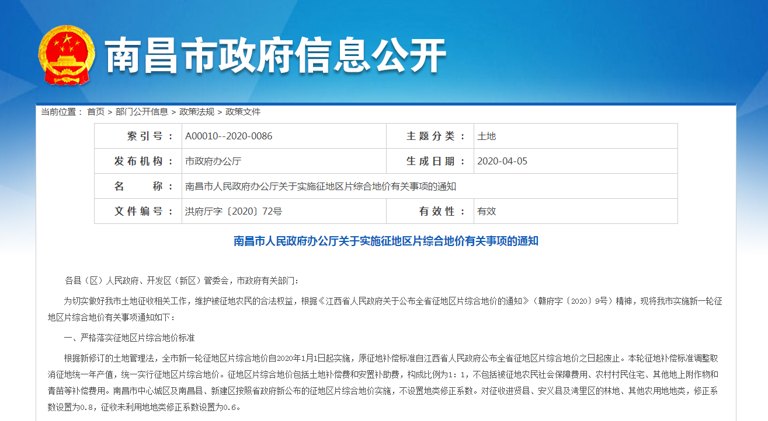Click the creation date 2020-04-05
768x421 pixels.
click(x=502, y=161)
